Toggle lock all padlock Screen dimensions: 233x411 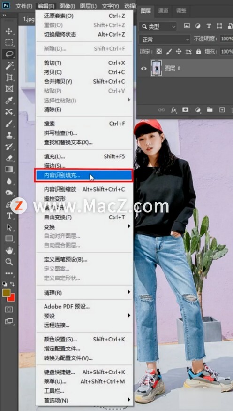tap(198, 51)
